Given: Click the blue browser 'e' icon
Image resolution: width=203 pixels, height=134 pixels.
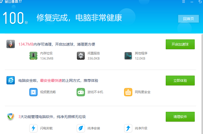Looking at the screenshot, I should click(x=11, y=80).
